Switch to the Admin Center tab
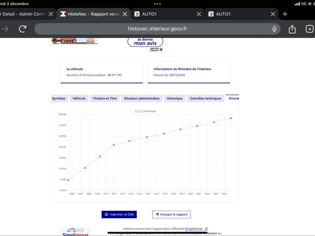315x236 pixels. point(24,14)
